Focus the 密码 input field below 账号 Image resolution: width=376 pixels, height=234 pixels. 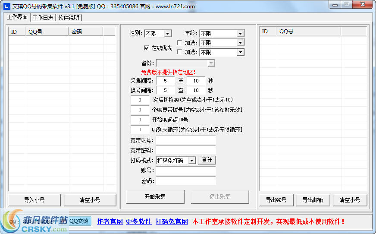coord(185,180)
